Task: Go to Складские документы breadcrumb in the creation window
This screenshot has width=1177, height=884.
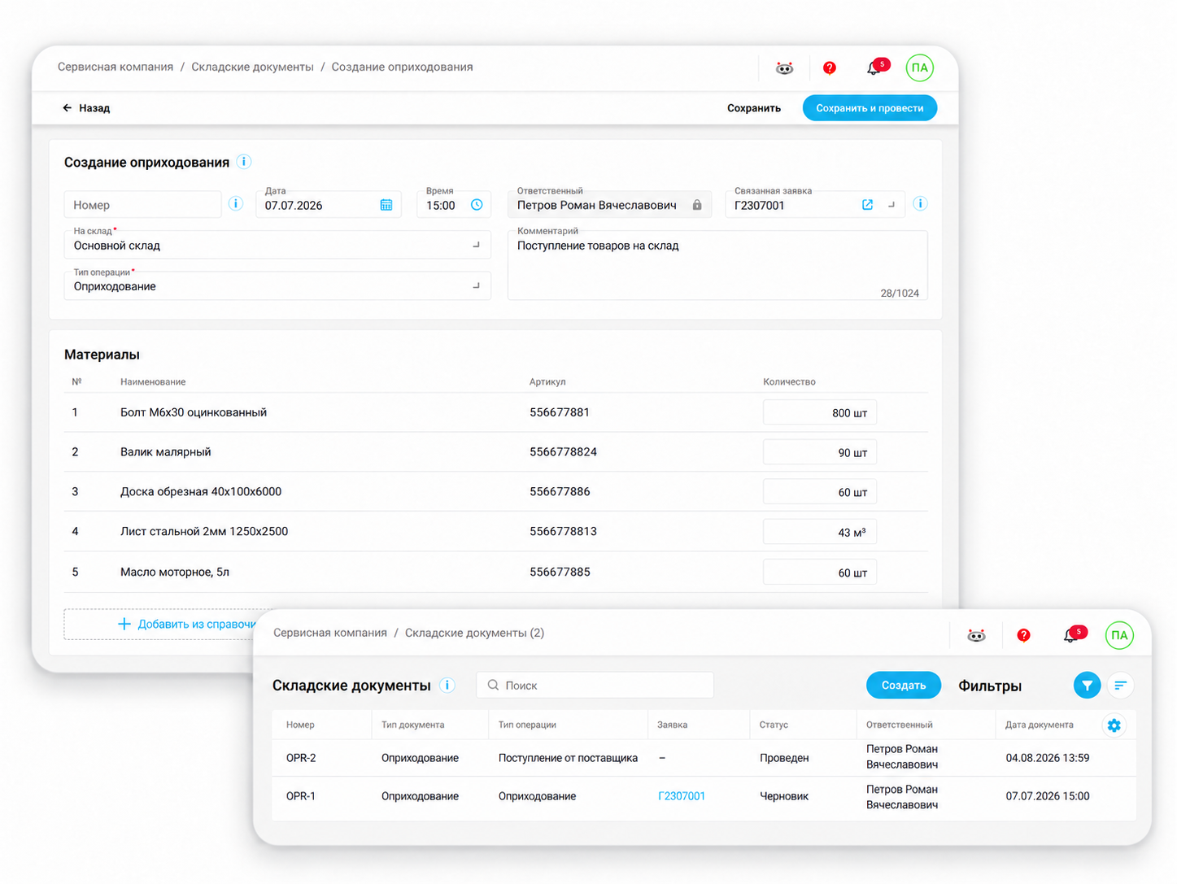Action: [252, 67]
